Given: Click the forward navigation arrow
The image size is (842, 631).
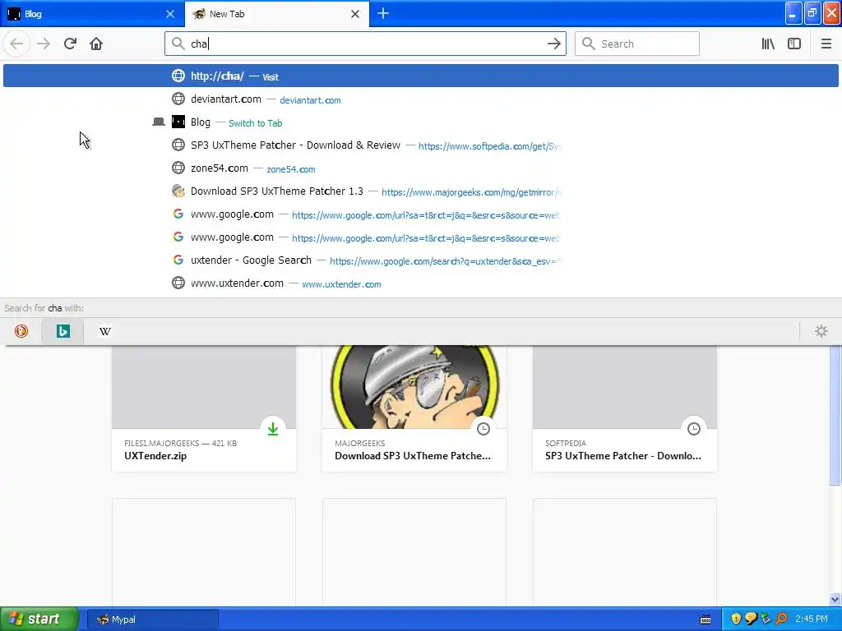Looking at the screenshot, I should [x=44, y=44].
